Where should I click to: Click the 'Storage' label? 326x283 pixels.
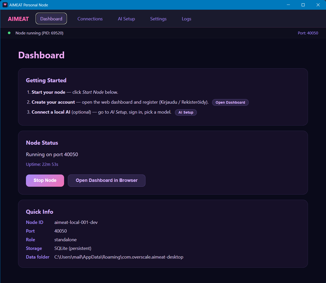tap(34, 248)
